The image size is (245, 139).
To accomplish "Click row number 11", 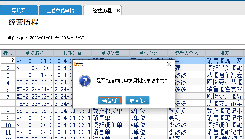I will pyautogui.click(x=8, y=132).
